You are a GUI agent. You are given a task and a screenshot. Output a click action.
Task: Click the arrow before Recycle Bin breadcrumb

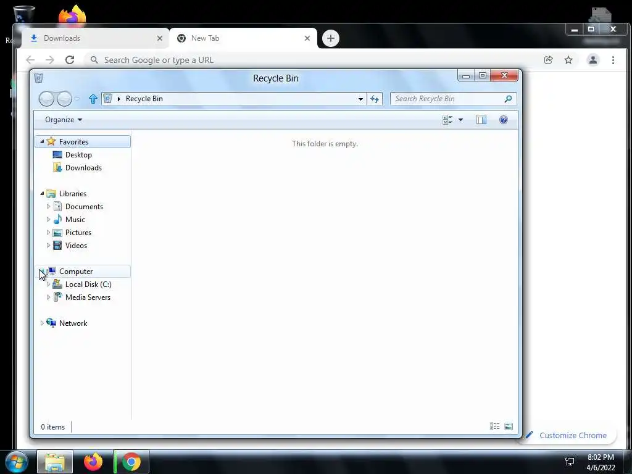[119, 99]
